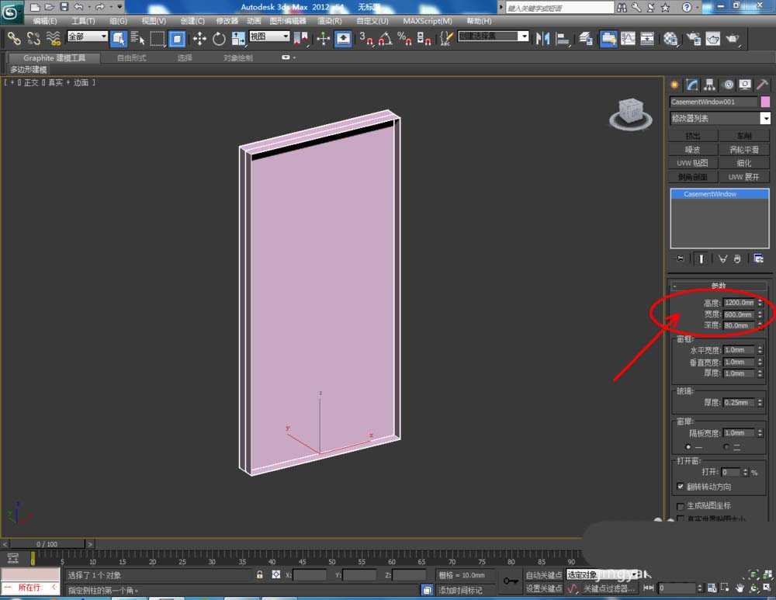Click the pink object color swatch
This screenshot has height=600, width=776.
pyautogui.click(x=766, y=102)
